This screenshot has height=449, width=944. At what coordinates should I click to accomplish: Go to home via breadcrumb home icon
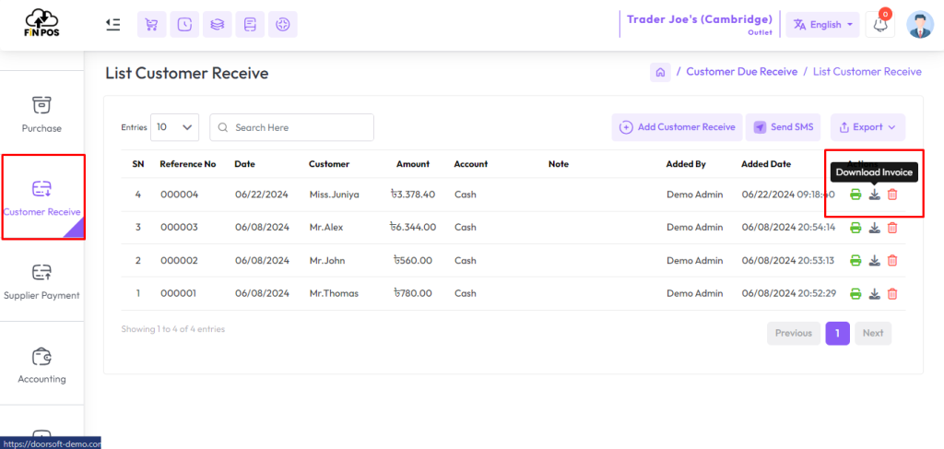(660, 72)
